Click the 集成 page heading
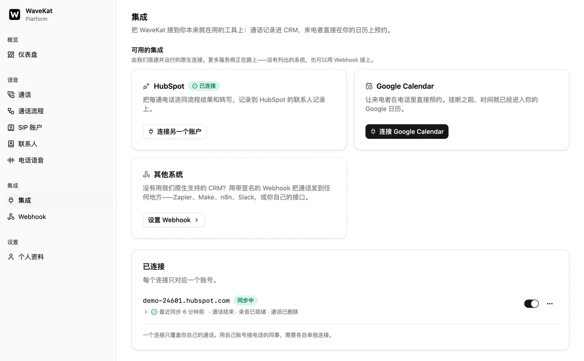The height and width of the screenshot is (361, 584). pos(139,17)
